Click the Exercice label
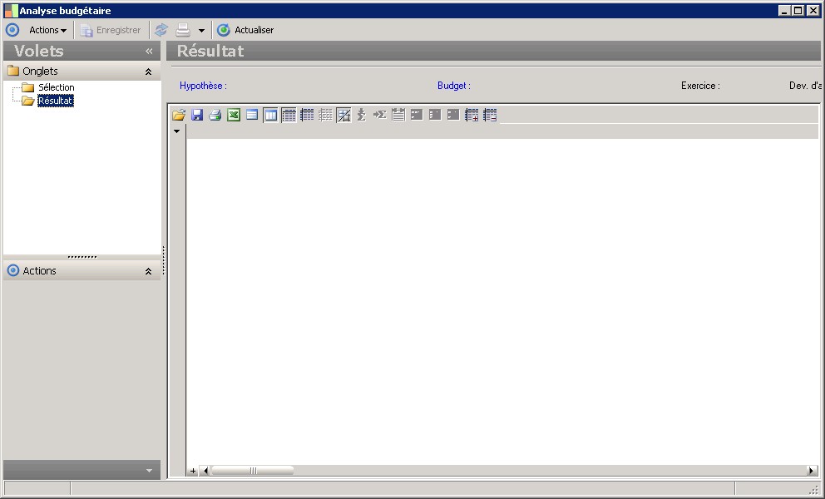The width and height of the screenshot is (825, 499). (x=700, y=86)
